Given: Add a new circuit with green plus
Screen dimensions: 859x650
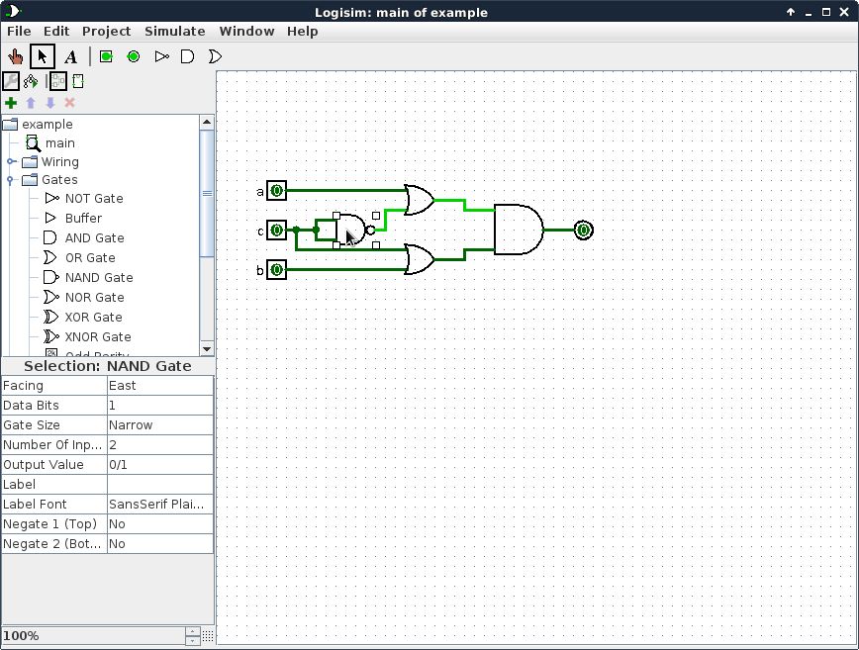Looking at the screenshot, I should point(11,102).
